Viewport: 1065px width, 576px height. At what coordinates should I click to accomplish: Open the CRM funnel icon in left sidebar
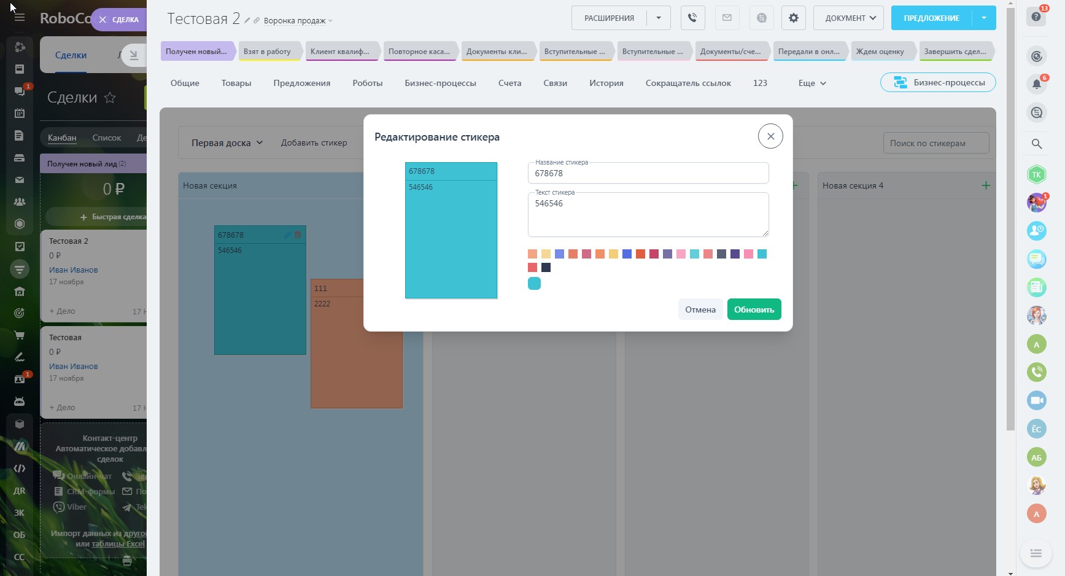tap(20, 269)
